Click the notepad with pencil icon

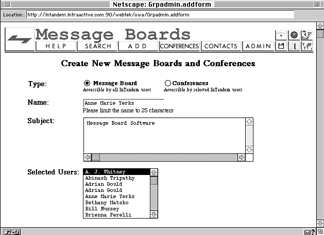(307, 35)
